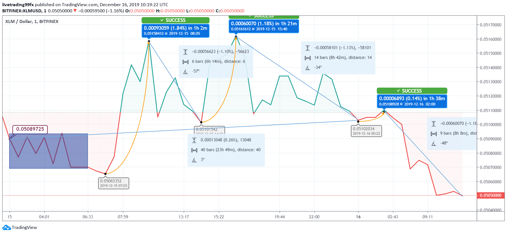Click the 04:01 time axis label
This screenshot has height=234, width=507.
point(44,217)
